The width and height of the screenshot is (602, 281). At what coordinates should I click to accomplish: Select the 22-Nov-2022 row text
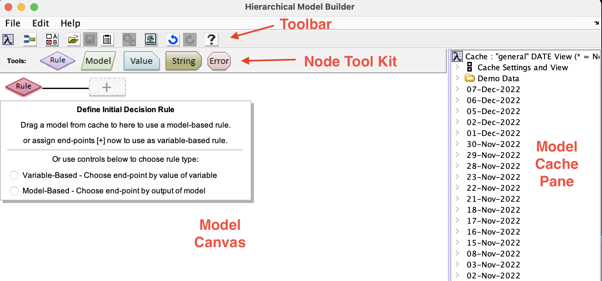[x=493, y=188]
